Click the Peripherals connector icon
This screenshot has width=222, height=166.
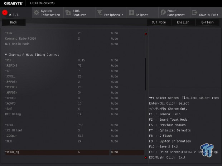click(x=100, y=12)
